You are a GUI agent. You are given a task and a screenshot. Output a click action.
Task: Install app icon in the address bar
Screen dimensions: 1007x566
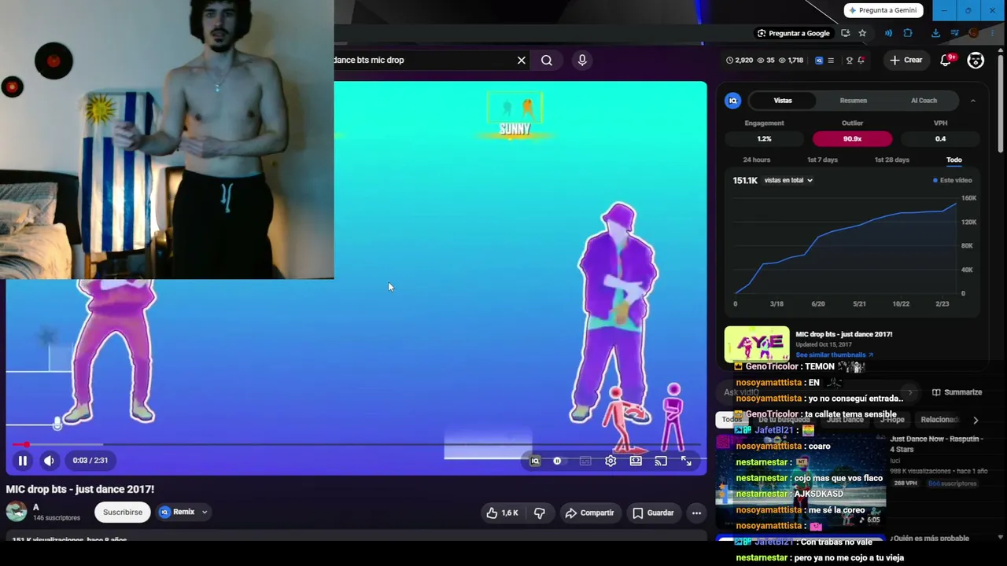(845, 33)
